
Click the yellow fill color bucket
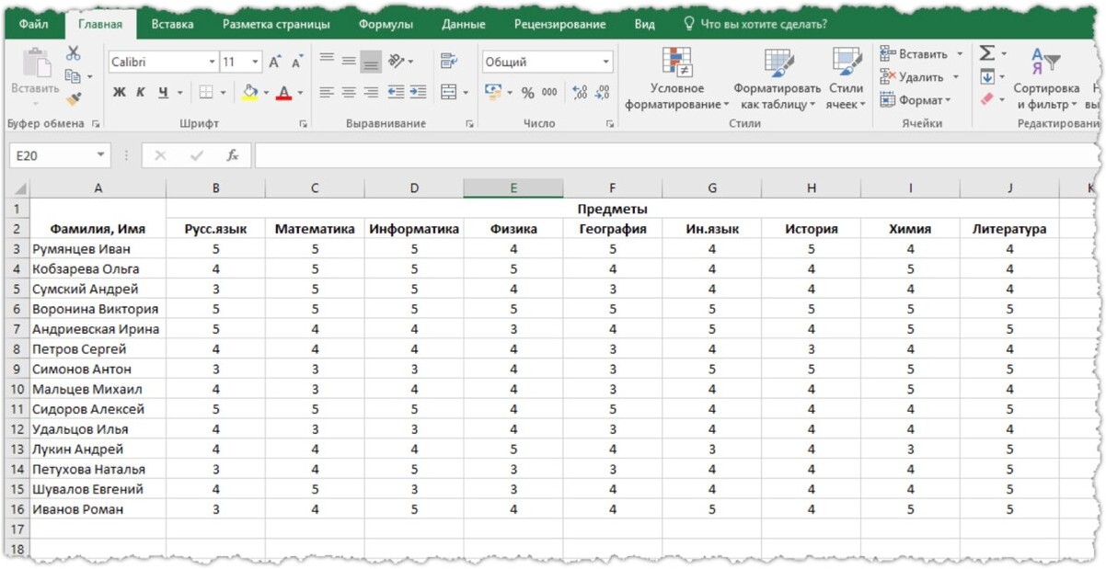click(x=249, y=92)
